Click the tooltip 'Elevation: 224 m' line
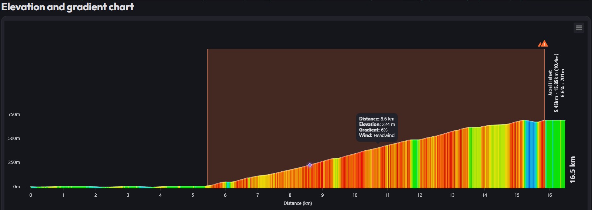Viewport: 592px width, 210px height. (377, 125)
